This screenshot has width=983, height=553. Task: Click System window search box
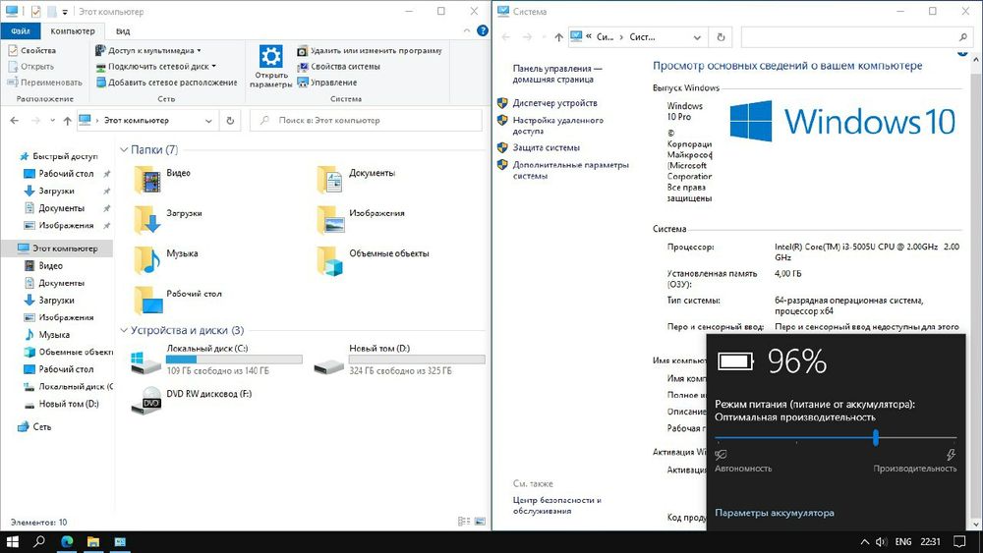pyautogui.click(x=856, y=37)
